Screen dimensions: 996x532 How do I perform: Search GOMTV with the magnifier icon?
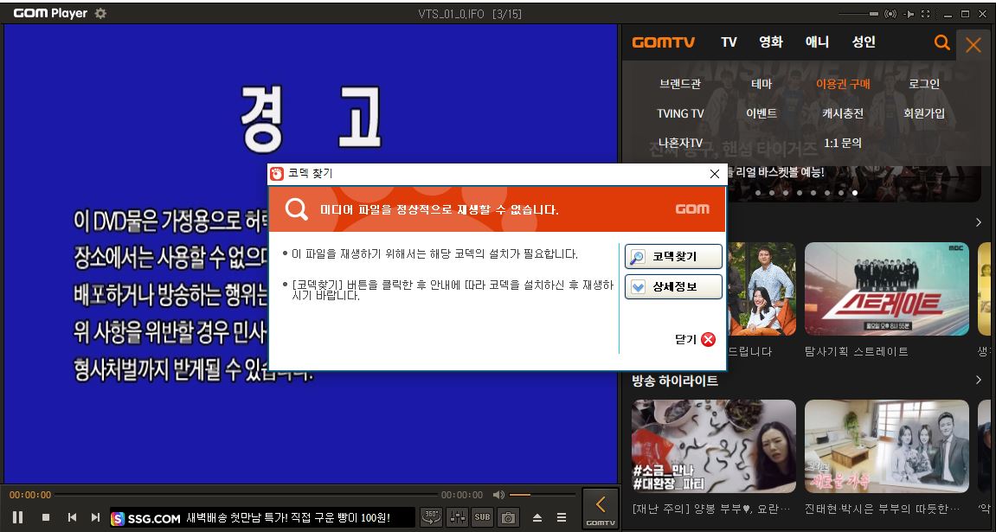click(942, 42)
